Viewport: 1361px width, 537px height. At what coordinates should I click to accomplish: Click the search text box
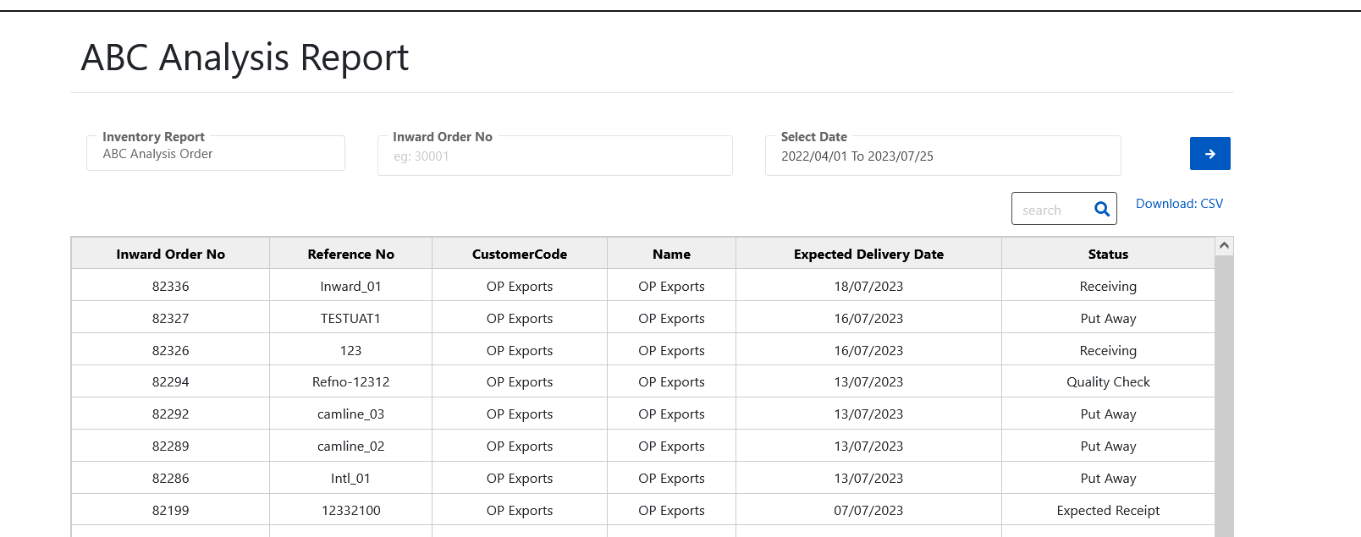[1051, 210]
